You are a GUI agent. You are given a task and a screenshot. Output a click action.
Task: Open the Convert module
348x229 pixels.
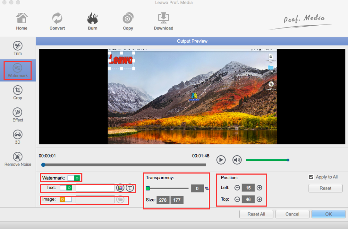tap(57, 21)
